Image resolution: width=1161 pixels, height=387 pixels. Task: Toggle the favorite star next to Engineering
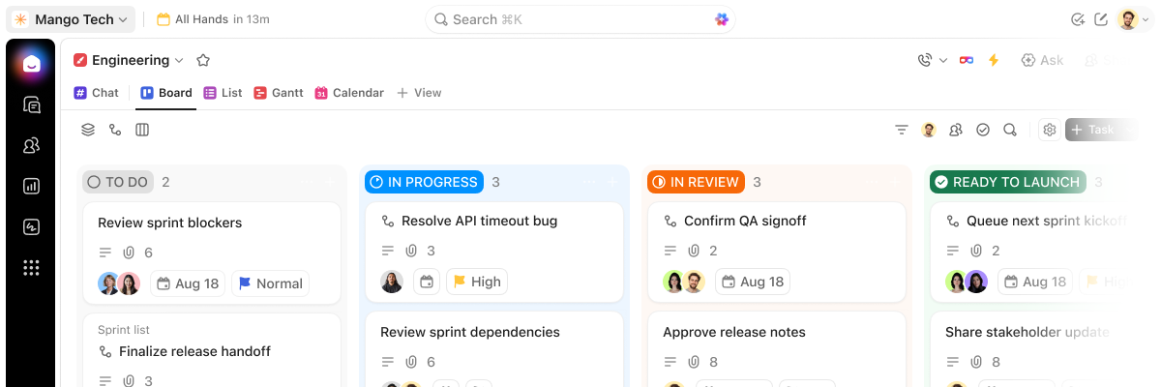tap(203, 60)
